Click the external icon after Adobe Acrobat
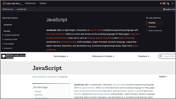 point(133,38)
